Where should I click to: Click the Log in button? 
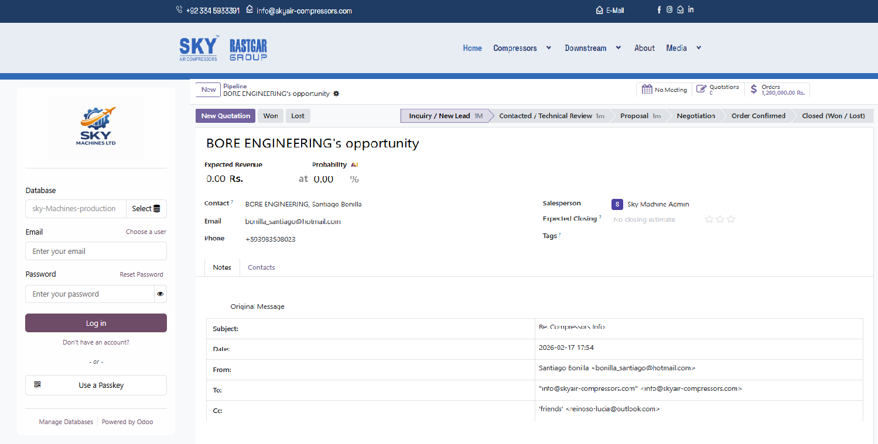(96, 323)
